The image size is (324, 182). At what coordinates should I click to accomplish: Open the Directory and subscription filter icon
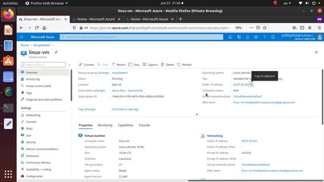pyautogui.click(x=239, y=37)
